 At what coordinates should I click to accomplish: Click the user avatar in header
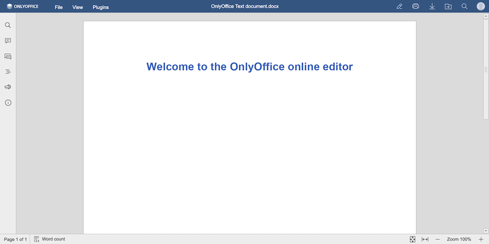(480, 7)
